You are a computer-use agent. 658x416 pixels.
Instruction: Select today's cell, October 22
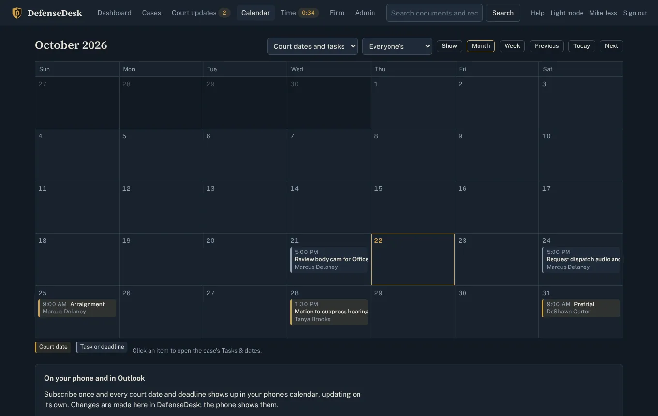[413, 260]
